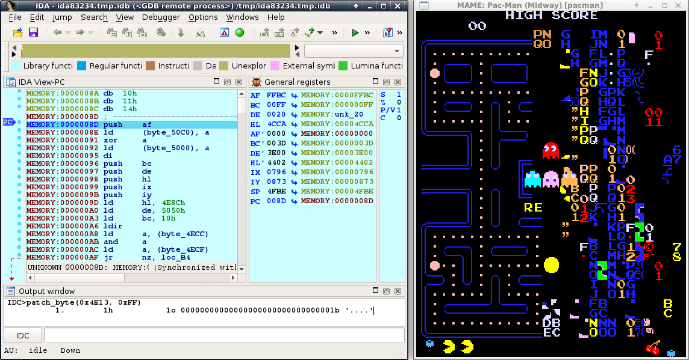Click the Unexplored color legend swatch
The height and width of the screenshot is (360, 689).
(x=224, y=66)
